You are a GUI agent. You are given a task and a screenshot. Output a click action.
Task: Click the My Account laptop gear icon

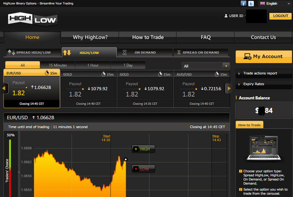(x=248, y=56)
